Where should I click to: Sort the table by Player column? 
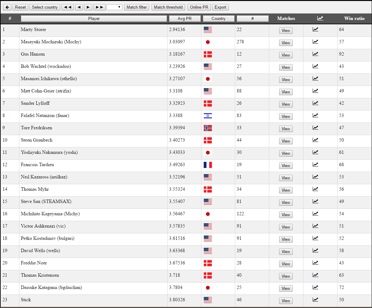94,18
